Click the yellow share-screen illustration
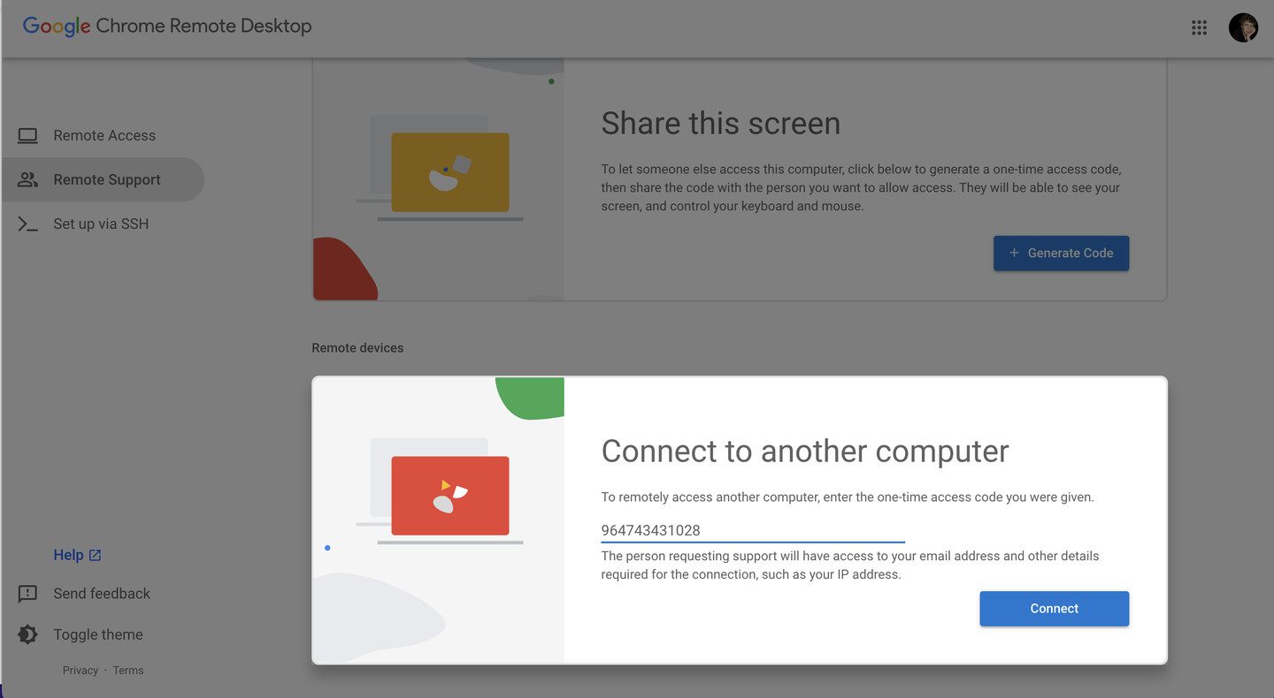Viewport: 1274px width, 698px height. tap(449, 172)
